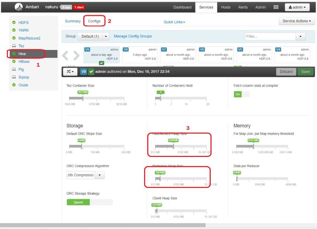Click the Sqoop client laptop icon
This screenshot has height=229, width=317.
point(14,77)
